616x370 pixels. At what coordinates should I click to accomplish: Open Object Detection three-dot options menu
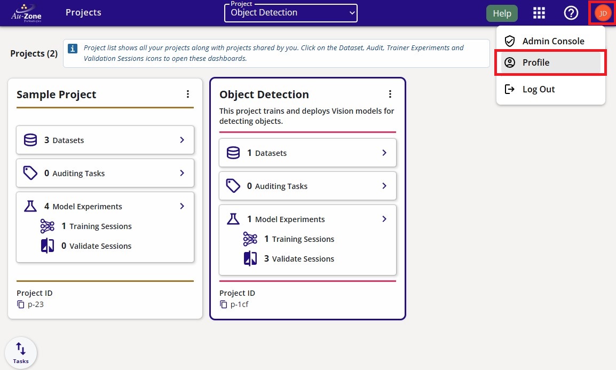pos(390,95)
